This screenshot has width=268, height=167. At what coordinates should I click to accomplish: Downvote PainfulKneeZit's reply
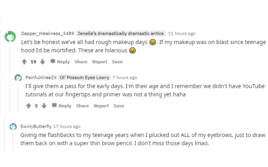44,106
